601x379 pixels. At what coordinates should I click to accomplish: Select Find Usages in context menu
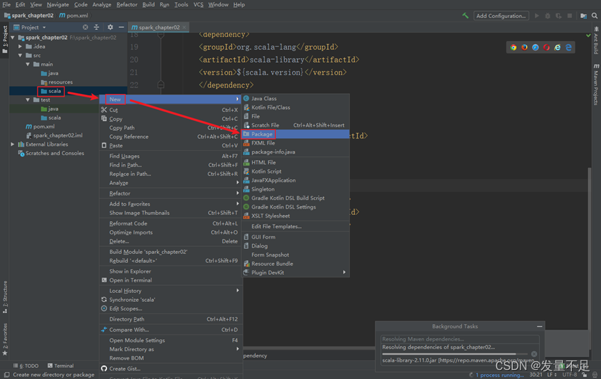coord(171,156)
